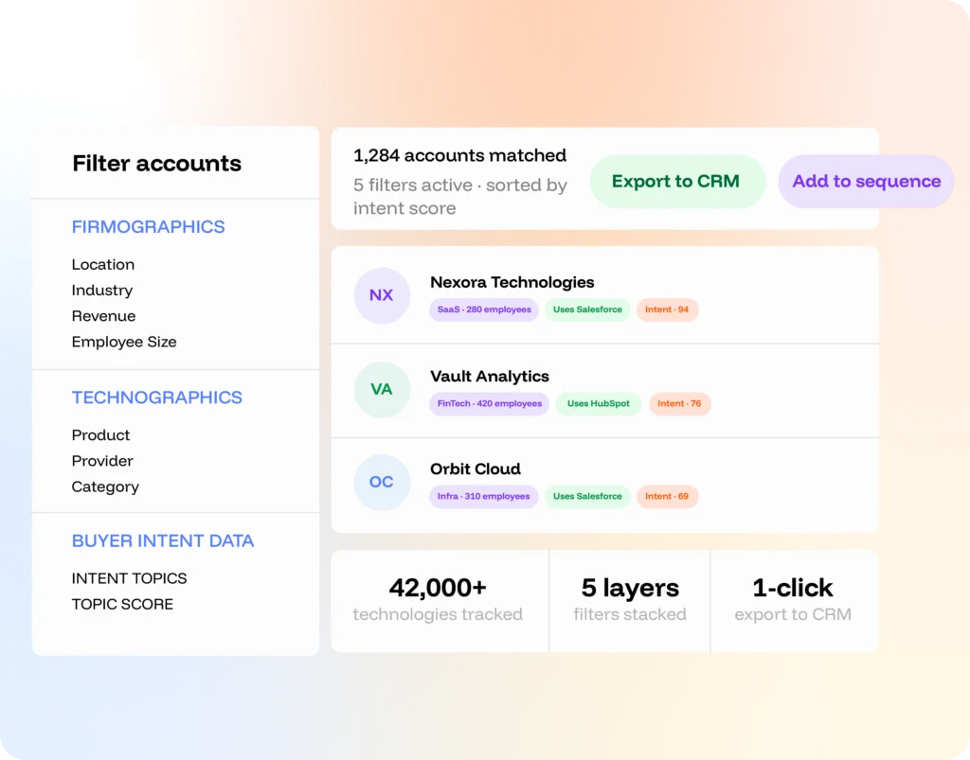Click the Intent · 69 tag
Viewport: 970px width, 760px height.
(x=667, y=496)
